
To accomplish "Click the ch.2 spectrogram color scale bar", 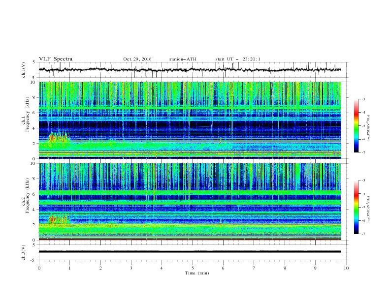I will [x=357, y=207].
